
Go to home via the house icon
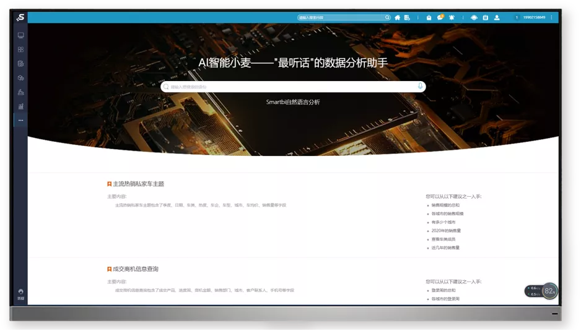(397, 17)
